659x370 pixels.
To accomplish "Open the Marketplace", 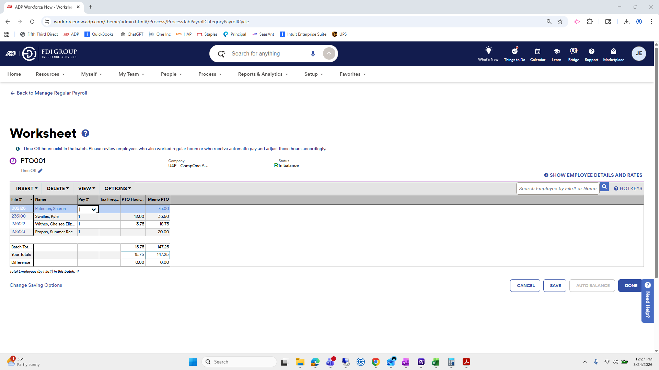I will [x=614, y=54].
